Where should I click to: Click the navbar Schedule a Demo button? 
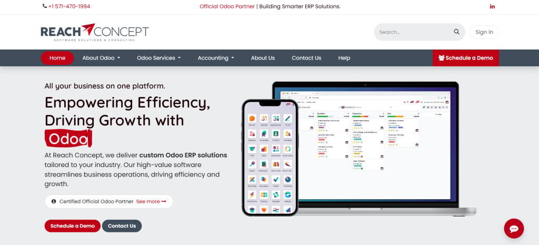(x=466, y=58)
